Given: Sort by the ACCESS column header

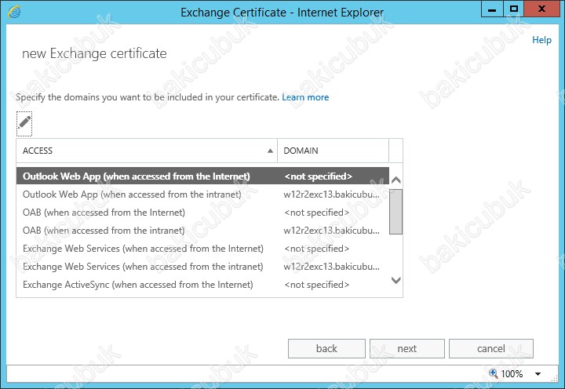Looking at the screenshot, I should coord(147,151).
